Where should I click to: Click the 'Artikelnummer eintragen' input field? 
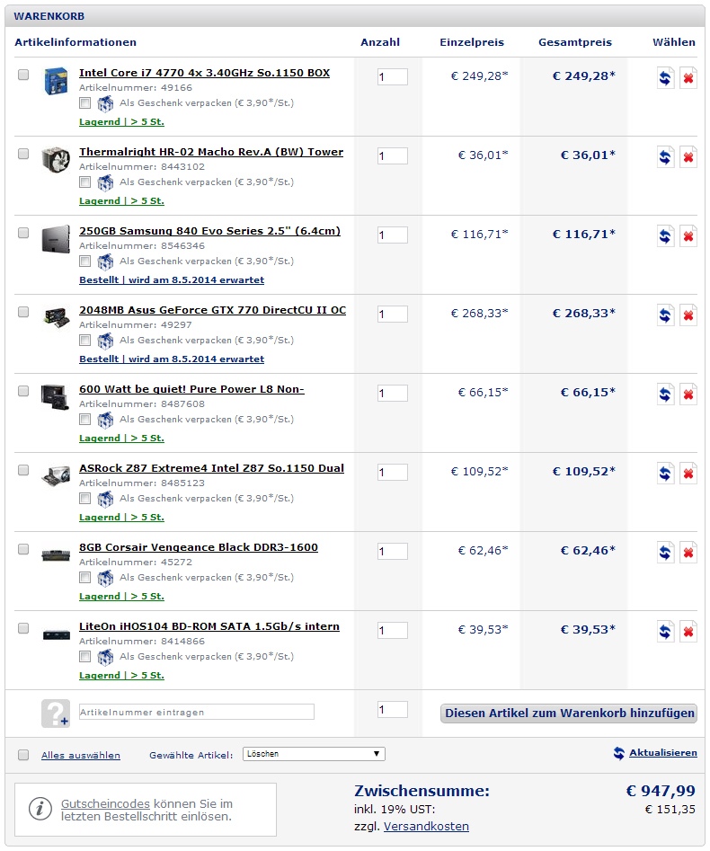click(x=197, y=712)
